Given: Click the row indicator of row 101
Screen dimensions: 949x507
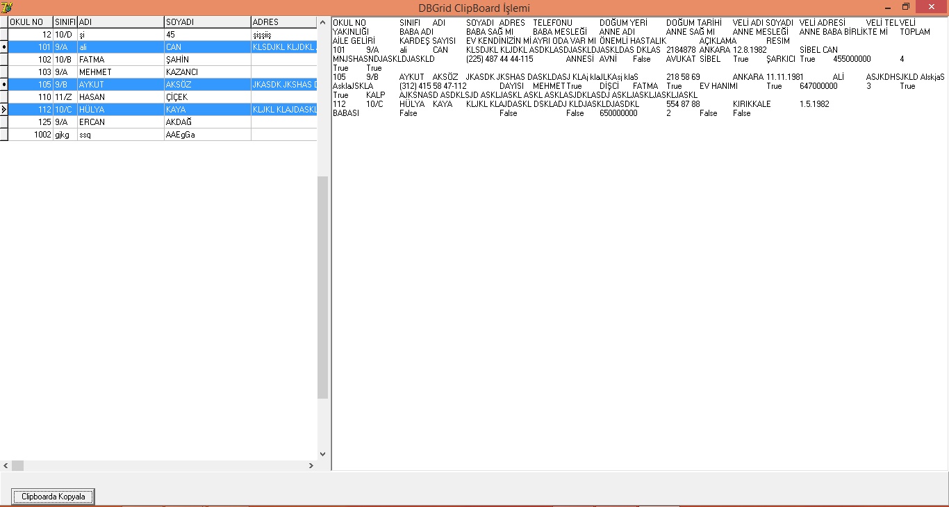Looking at the screenshot, I should tap(4, 47).
